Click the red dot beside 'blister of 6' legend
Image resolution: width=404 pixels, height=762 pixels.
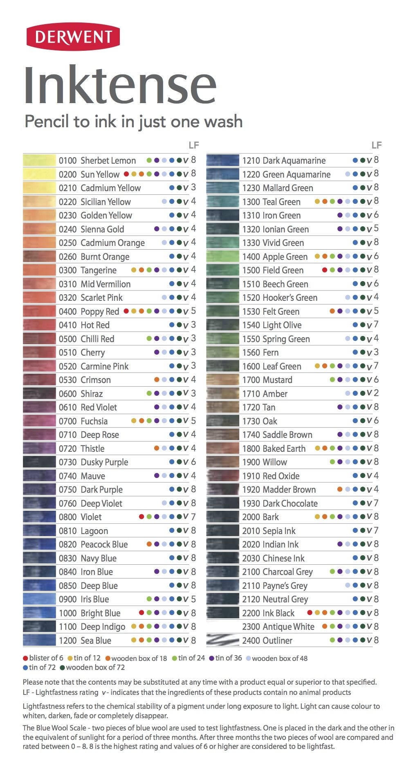(25, 658)
